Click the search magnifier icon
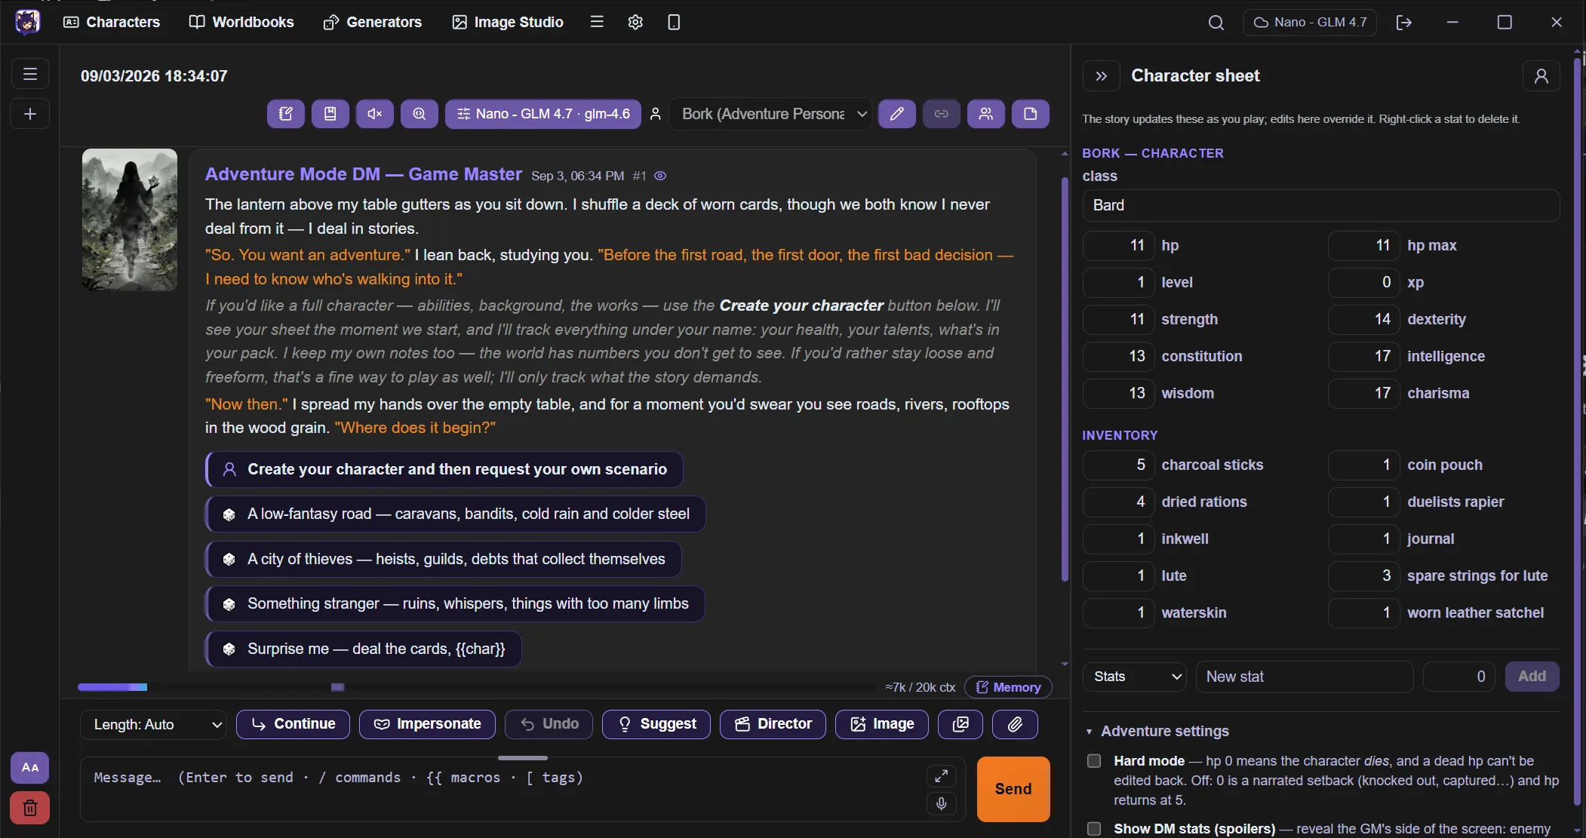 pyautogui.click(x=1216, y=23)
